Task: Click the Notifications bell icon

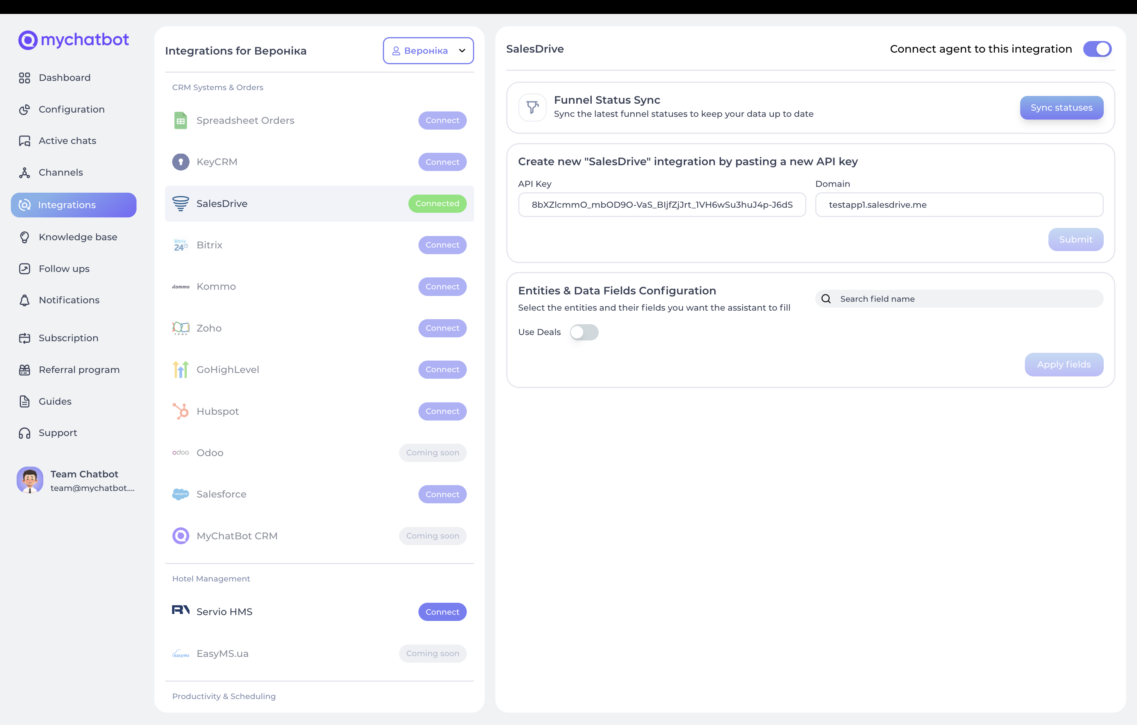Action: (x=24, y=300)
